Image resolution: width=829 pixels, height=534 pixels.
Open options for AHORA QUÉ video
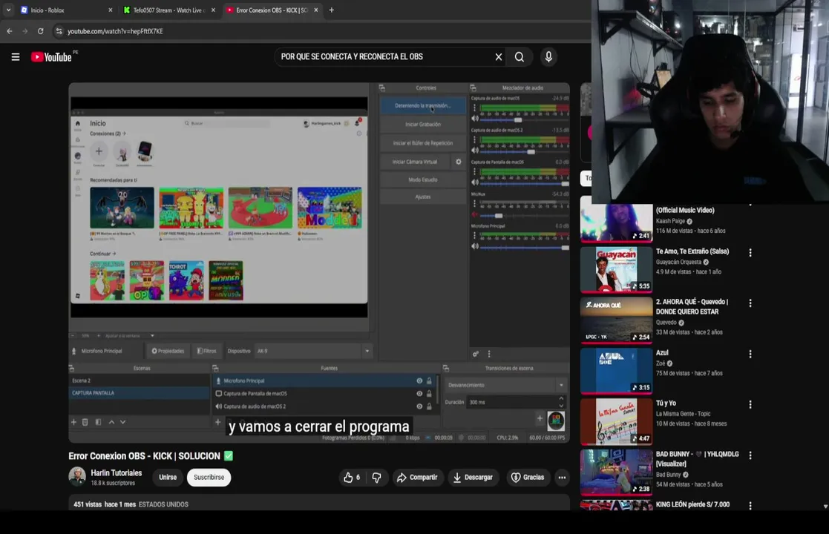750,303
